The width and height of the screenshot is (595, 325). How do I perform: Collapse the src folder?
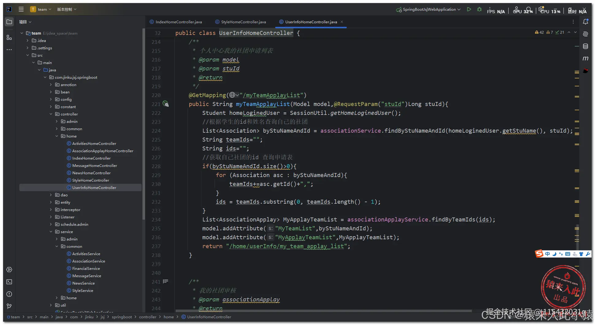(28, 55)
